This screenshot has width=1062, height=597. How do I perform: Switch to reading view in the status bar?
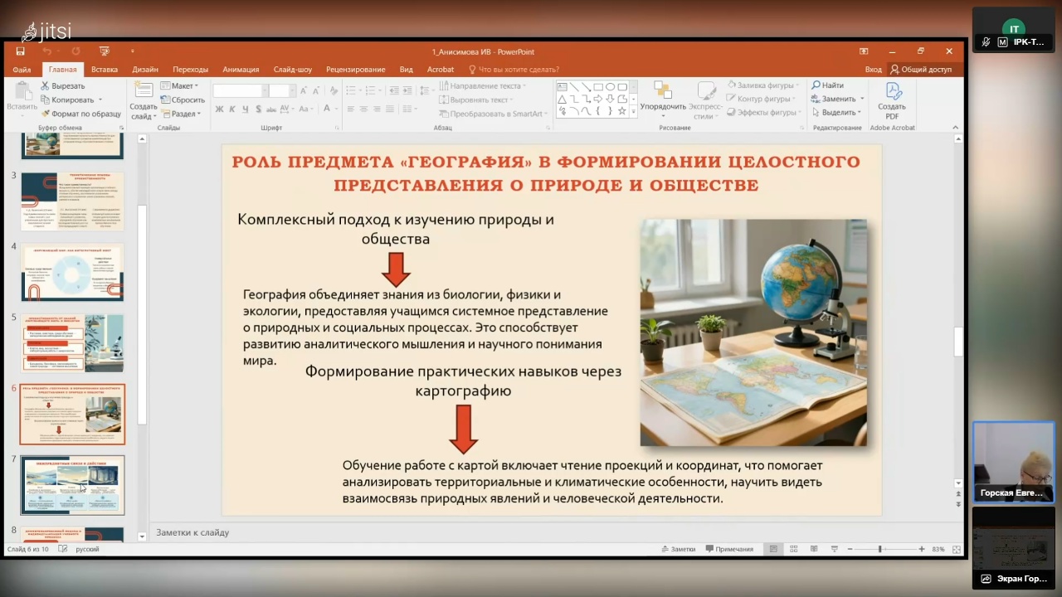[x=814, y=549]
